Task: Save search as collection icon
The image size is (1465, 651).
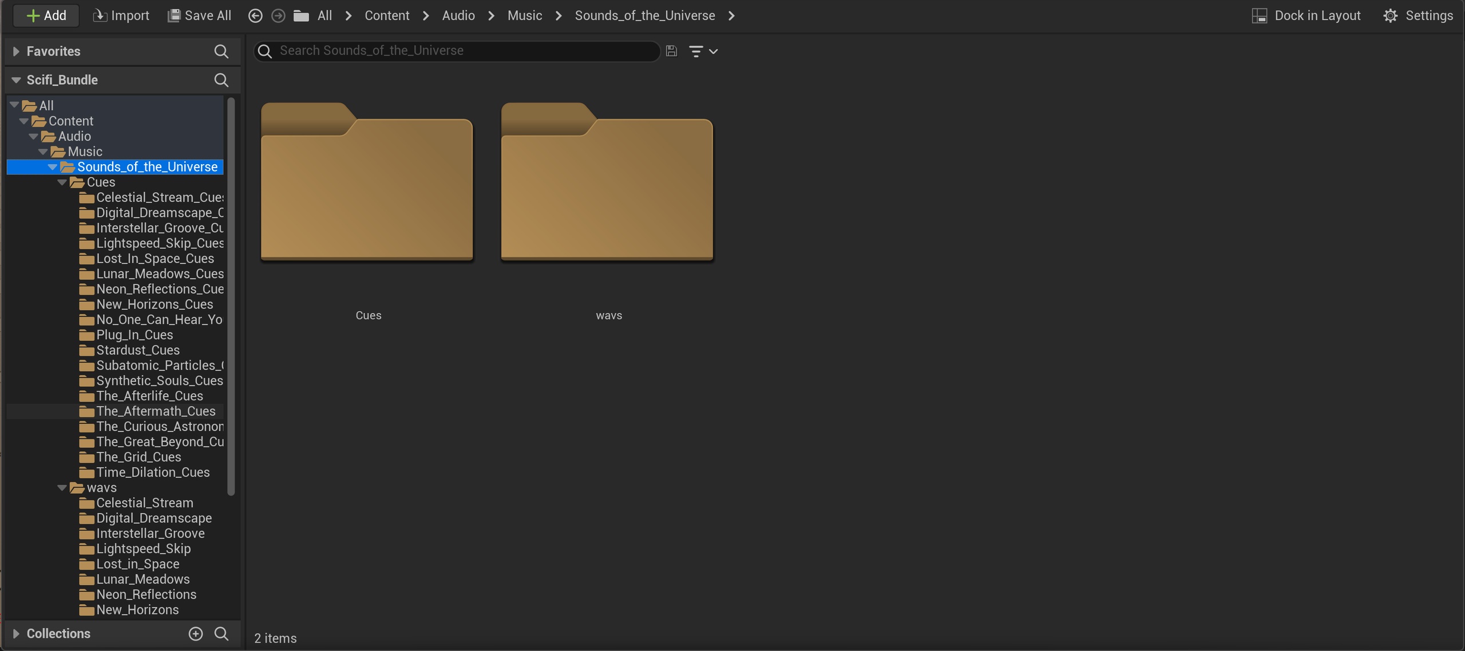Action: [671, 51]
